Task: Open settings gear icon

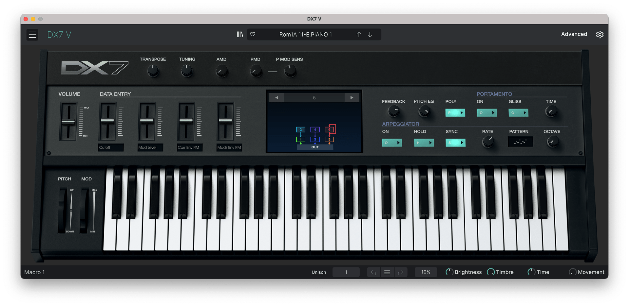Action: tap(600, 34)
